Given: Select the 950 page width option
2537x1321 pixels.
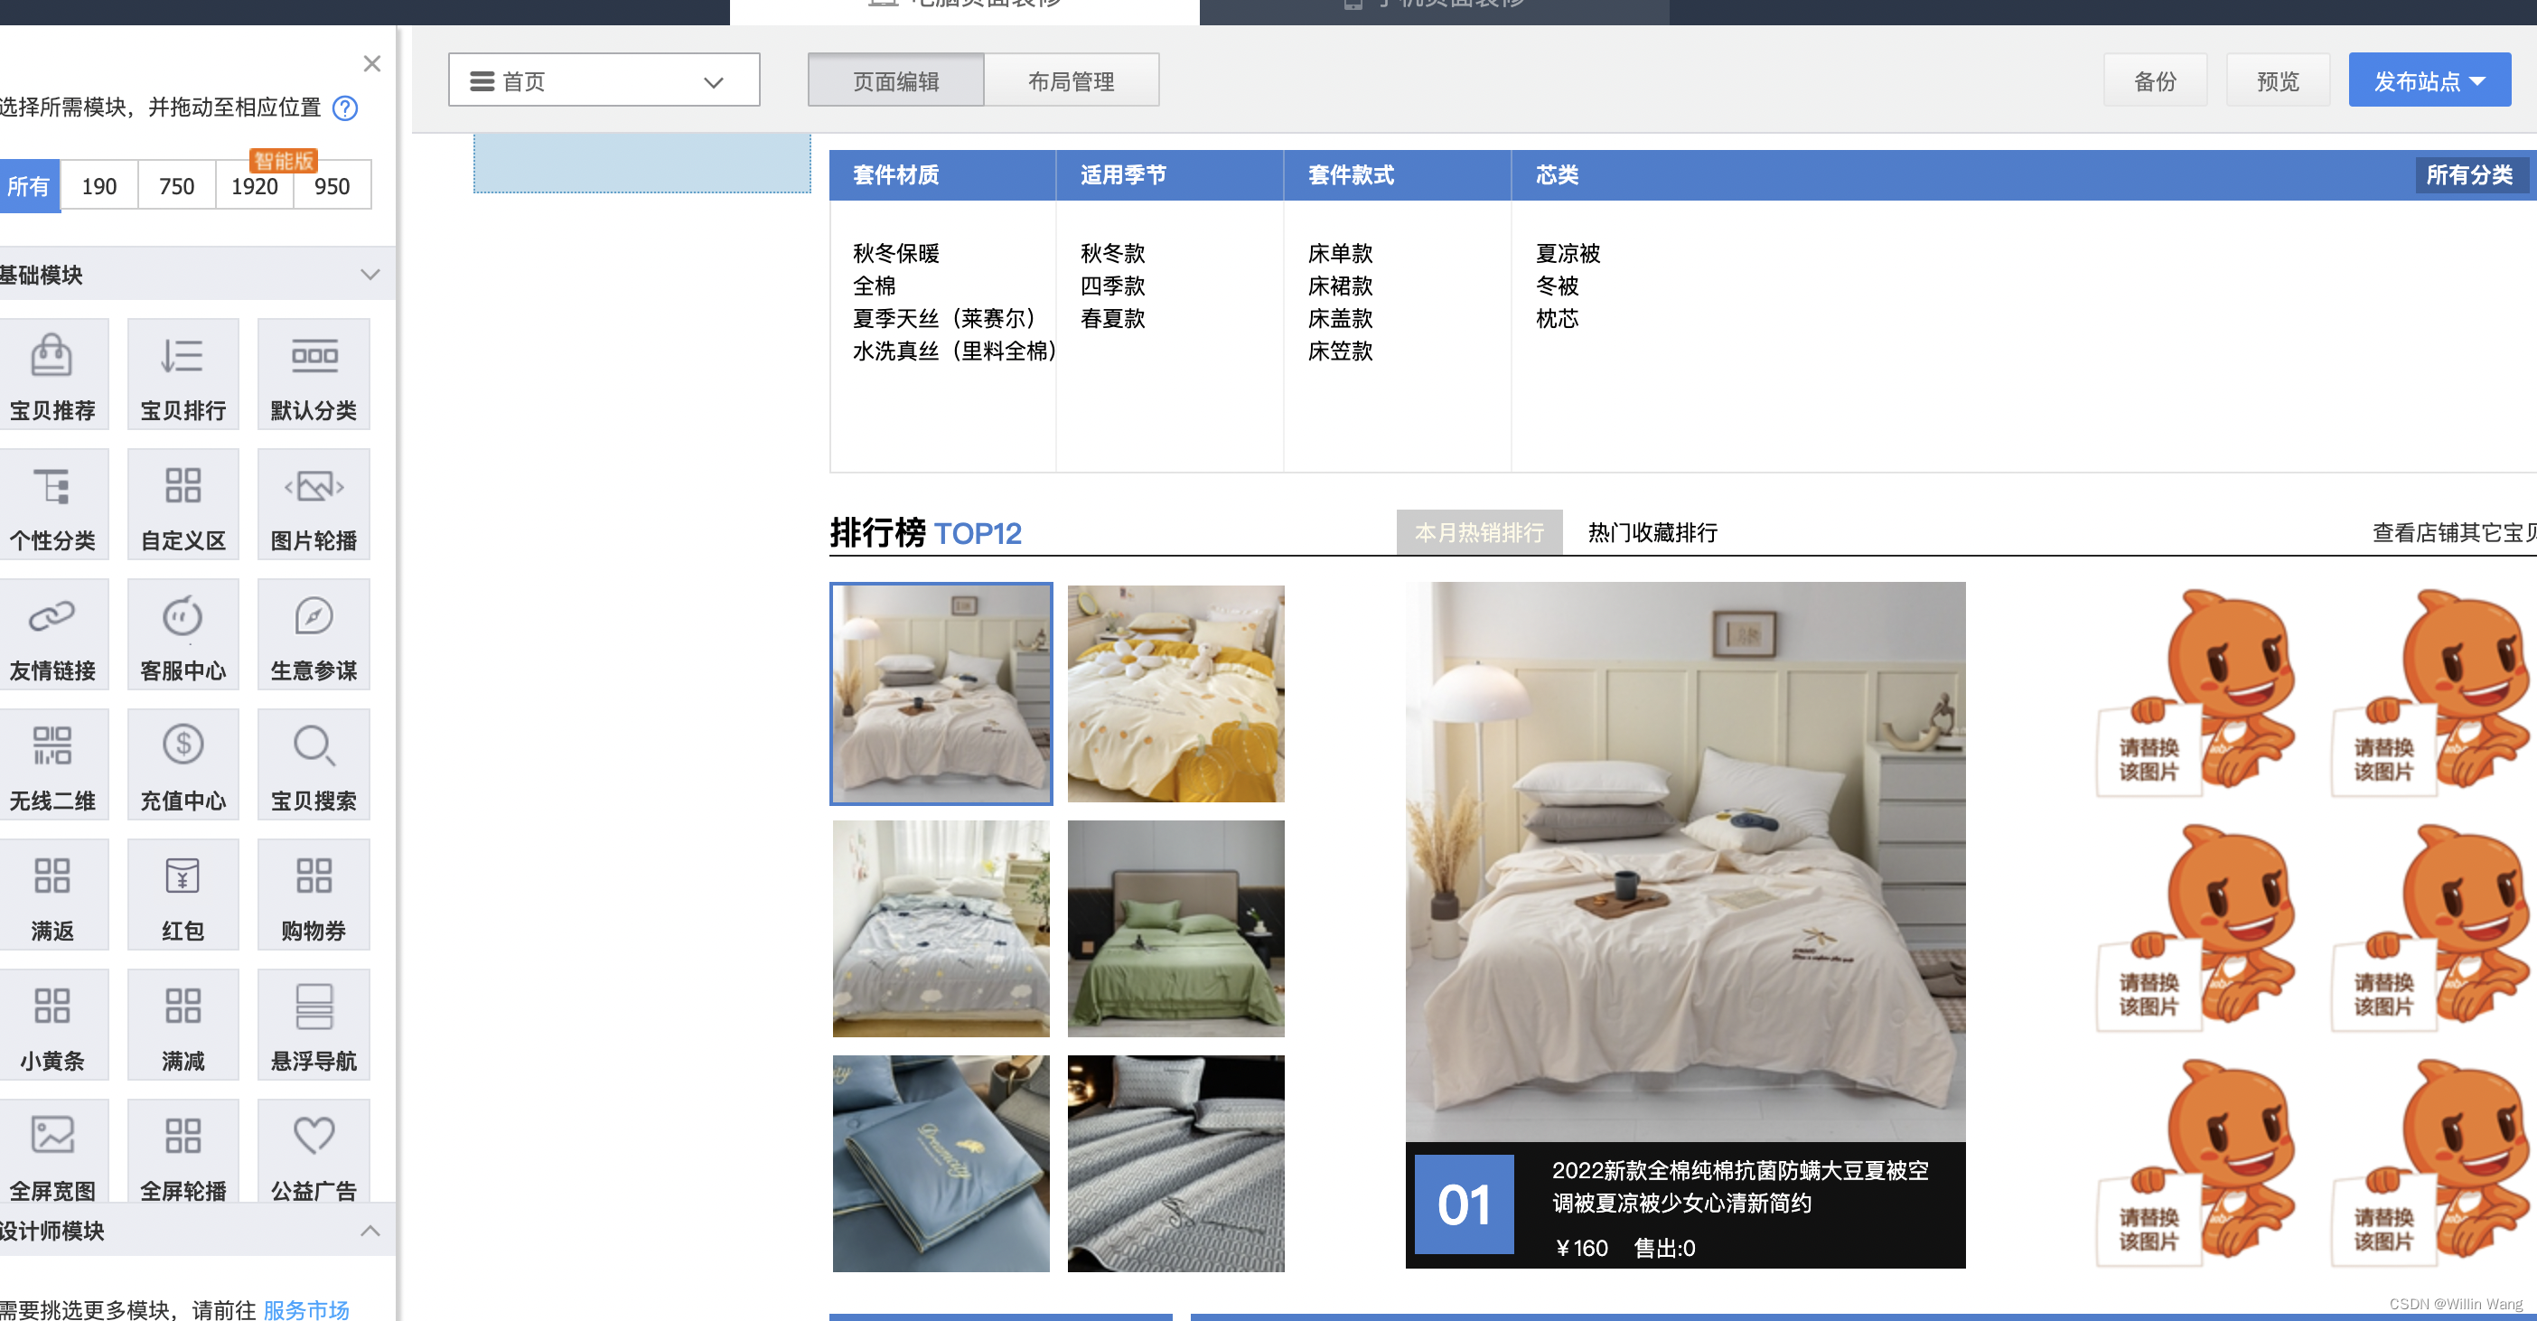Looking at the screenshot, I should pos(332,185).
